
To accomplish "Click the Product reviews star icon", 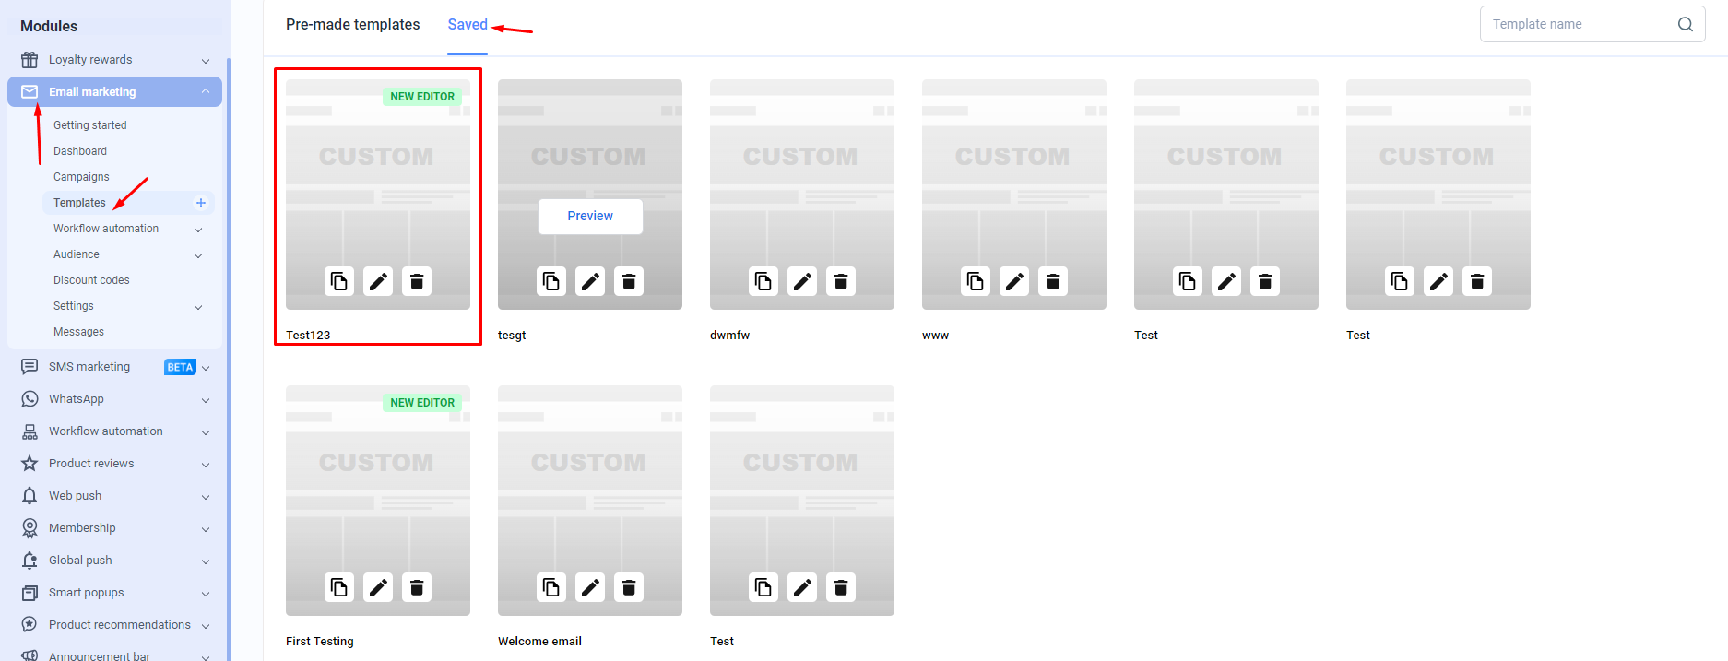I will tap(30, 464).
